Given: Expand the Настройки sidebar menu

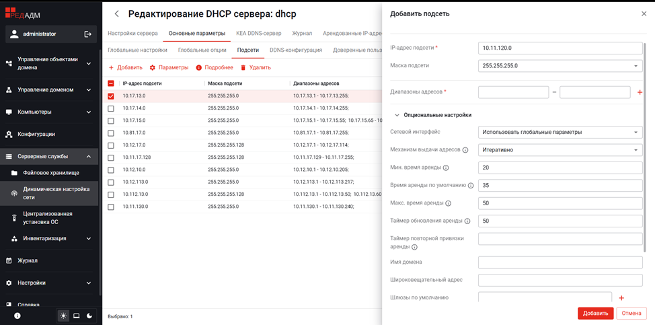Looking at the screenshot, I should (x=89, y=283).
